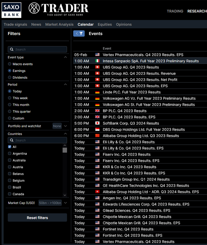Click the UK flag beside BP PLC. Q4 2023 Results. EPS

97,117
